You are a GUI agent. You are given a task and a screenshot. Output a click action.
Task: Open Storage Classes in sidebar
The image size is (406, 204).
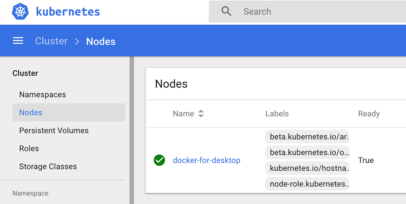click(x=48, y=166)
